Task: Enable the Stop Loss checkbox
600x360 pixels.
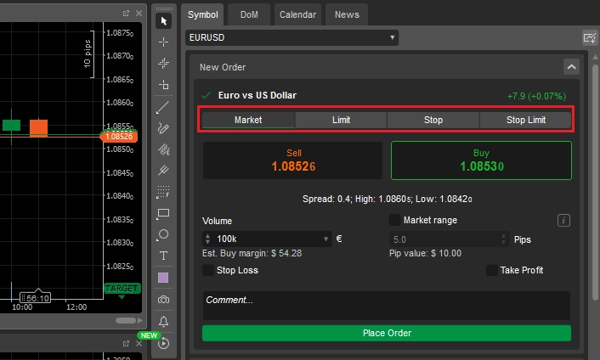Action: pos(208,270)
